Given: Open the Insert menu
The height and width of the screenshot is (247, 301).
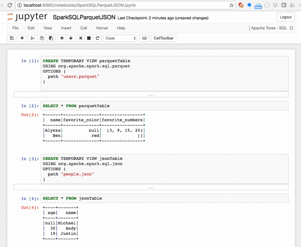Looking at the screenshot, I should (66, 28).
